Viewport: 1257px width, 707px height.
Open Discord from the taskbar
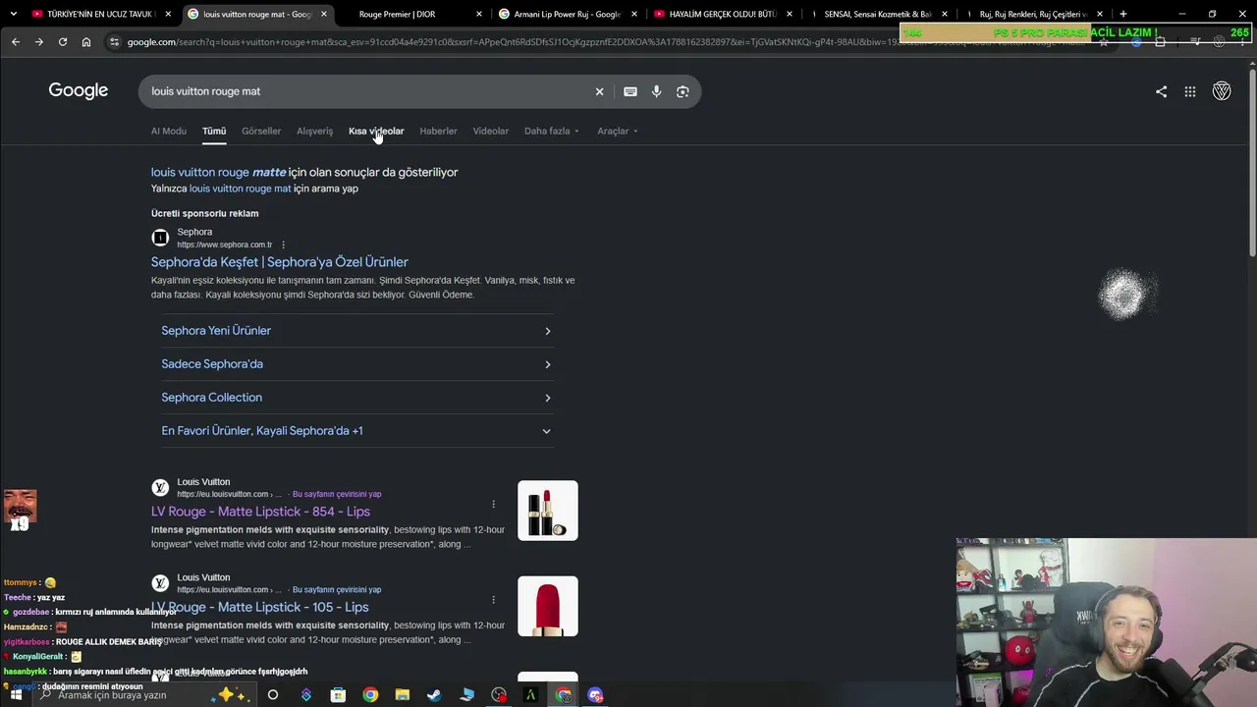pyautogui.click(x=595, y=695)
